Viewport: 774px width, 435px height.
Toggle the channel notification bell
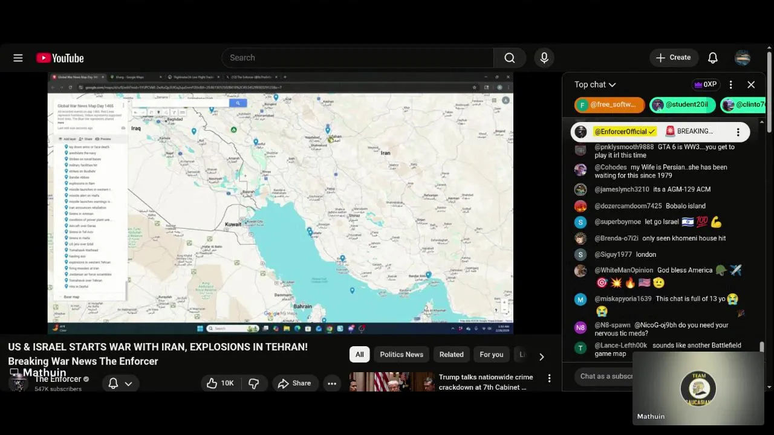pos(113,383)
